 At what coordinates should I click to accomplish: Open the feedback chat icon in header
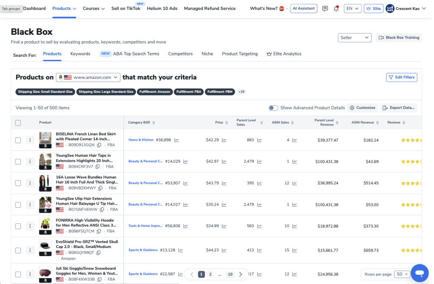[x=325, y=8]
